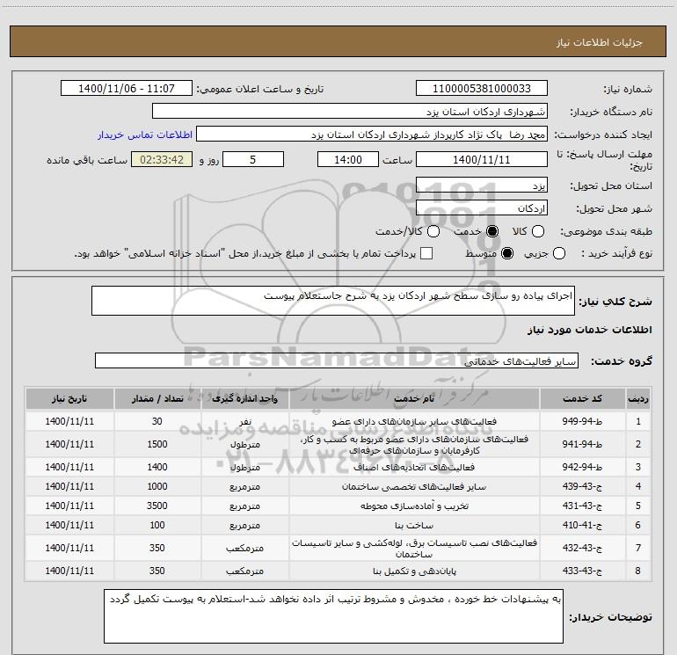Click the remaining time 02:33:42 field
Screen dimensions: 677x655
(162, 159)
